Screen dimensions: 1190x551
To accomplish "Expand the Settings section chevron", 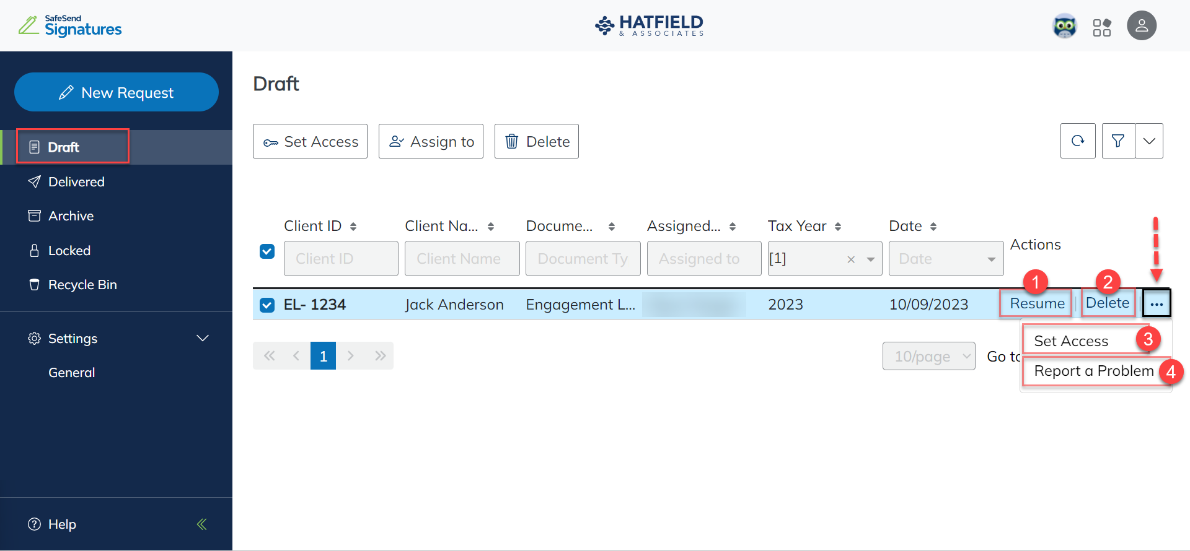I will 202,338.
